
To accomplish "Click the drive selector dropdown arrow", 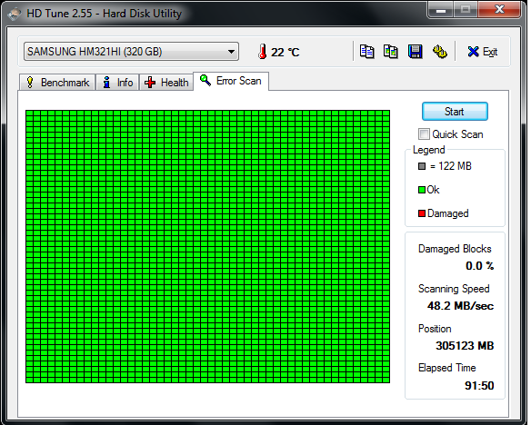I will click(x=231, y=52).
